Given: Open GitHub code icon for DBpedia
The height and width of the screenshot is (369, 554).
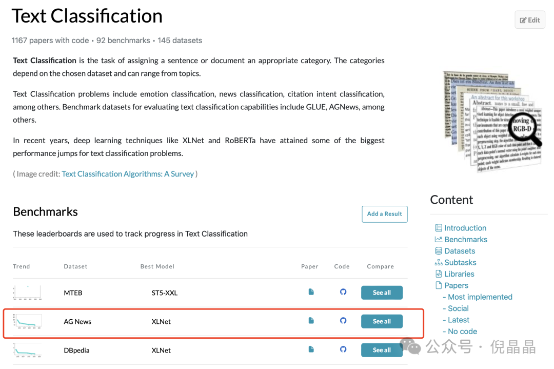Looking at the screenshot, I should (x=343, y=349).
